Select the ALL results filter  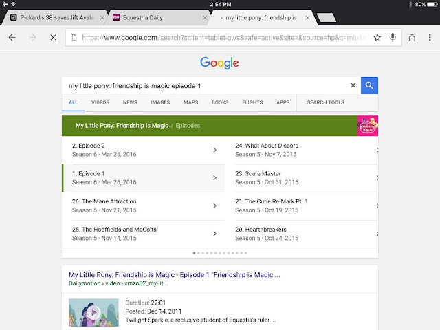(x=74, y=102)
